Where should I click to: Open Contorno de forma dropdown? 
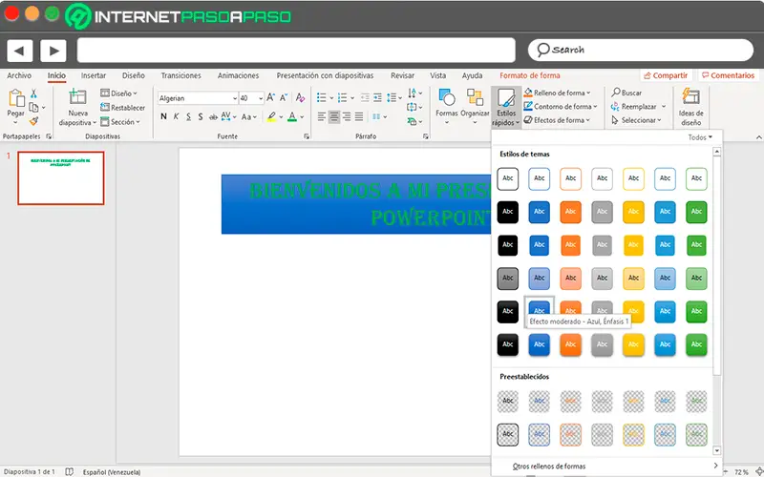(x=561, y=106)
